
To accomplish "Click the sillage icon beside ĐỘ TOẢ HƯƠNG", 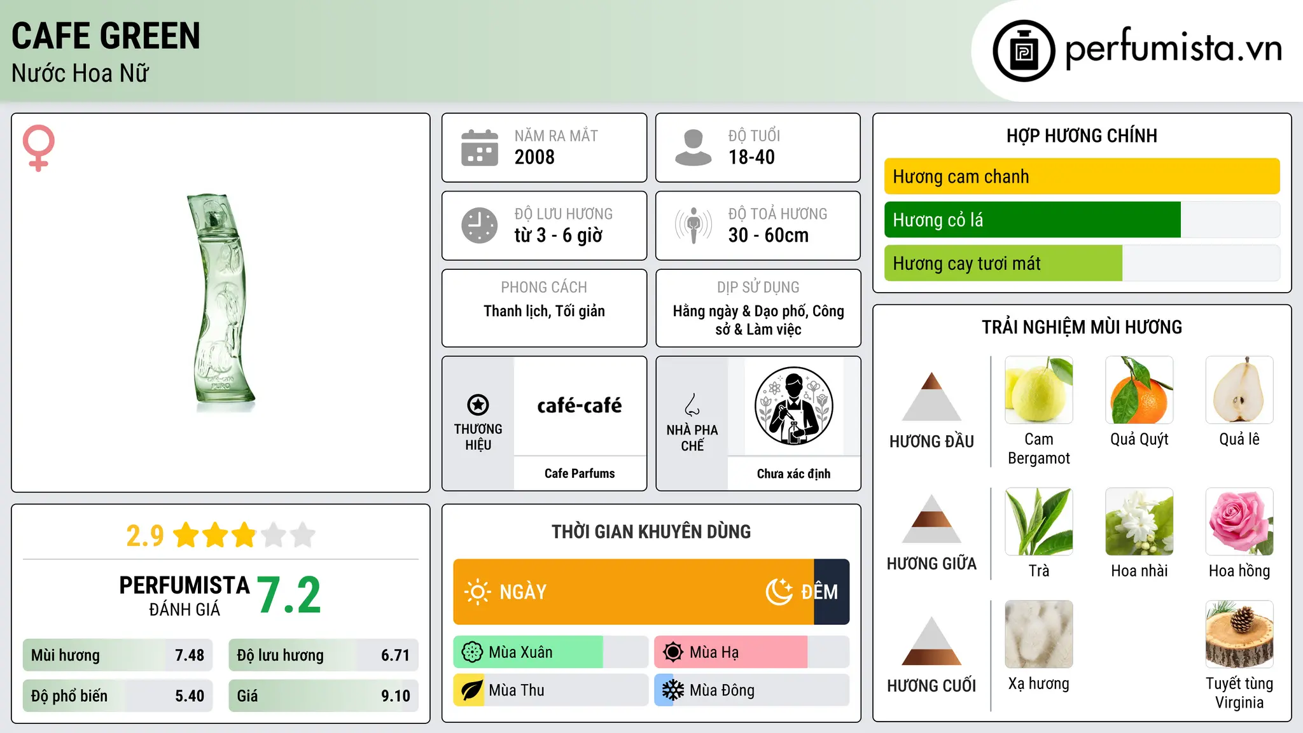I will coord(693,225).
